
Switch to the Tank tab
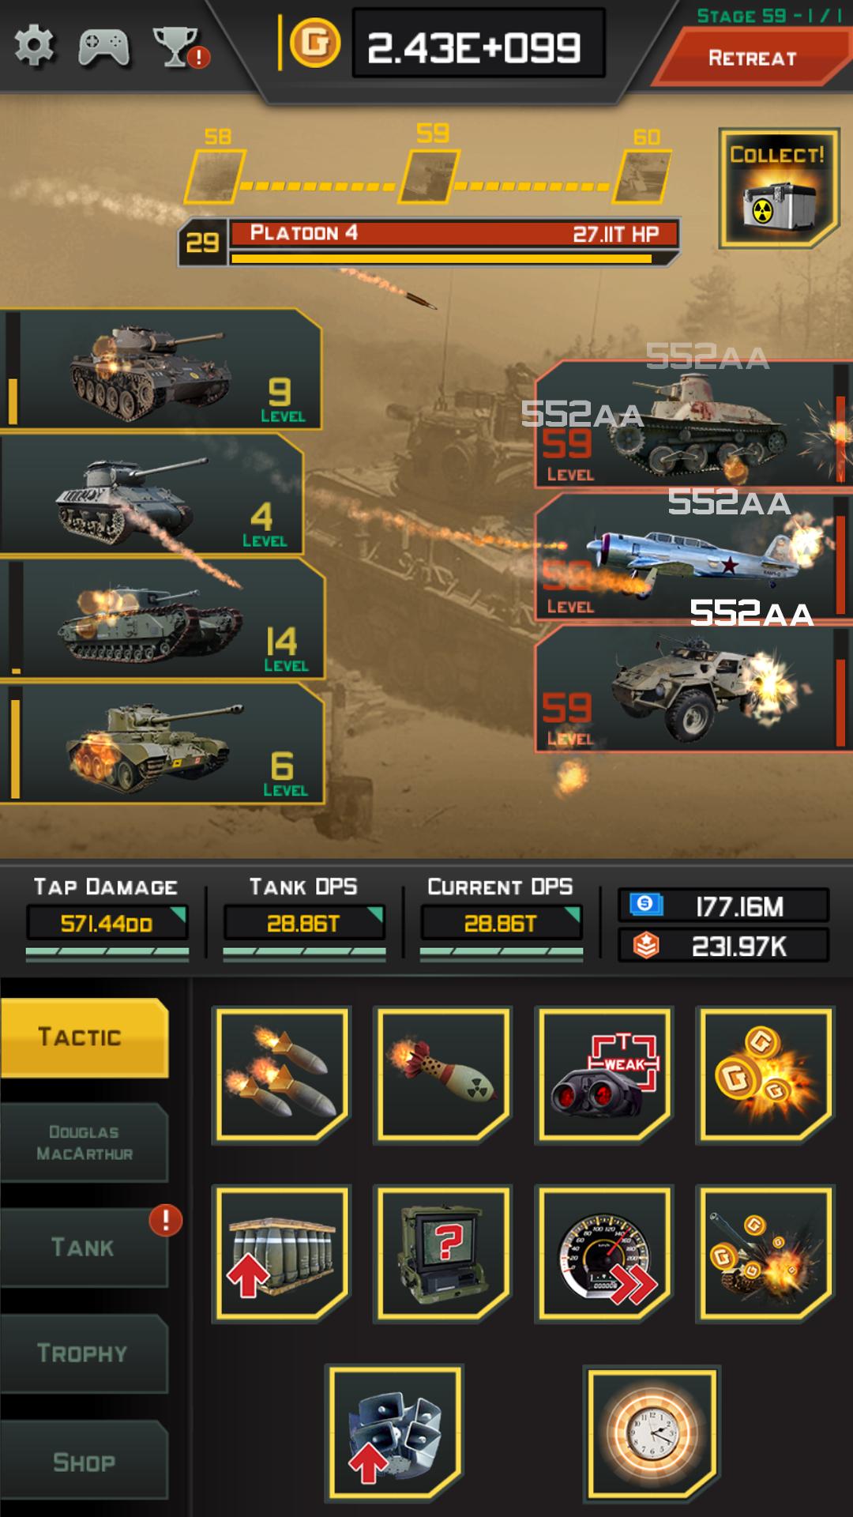[85, 1248]
